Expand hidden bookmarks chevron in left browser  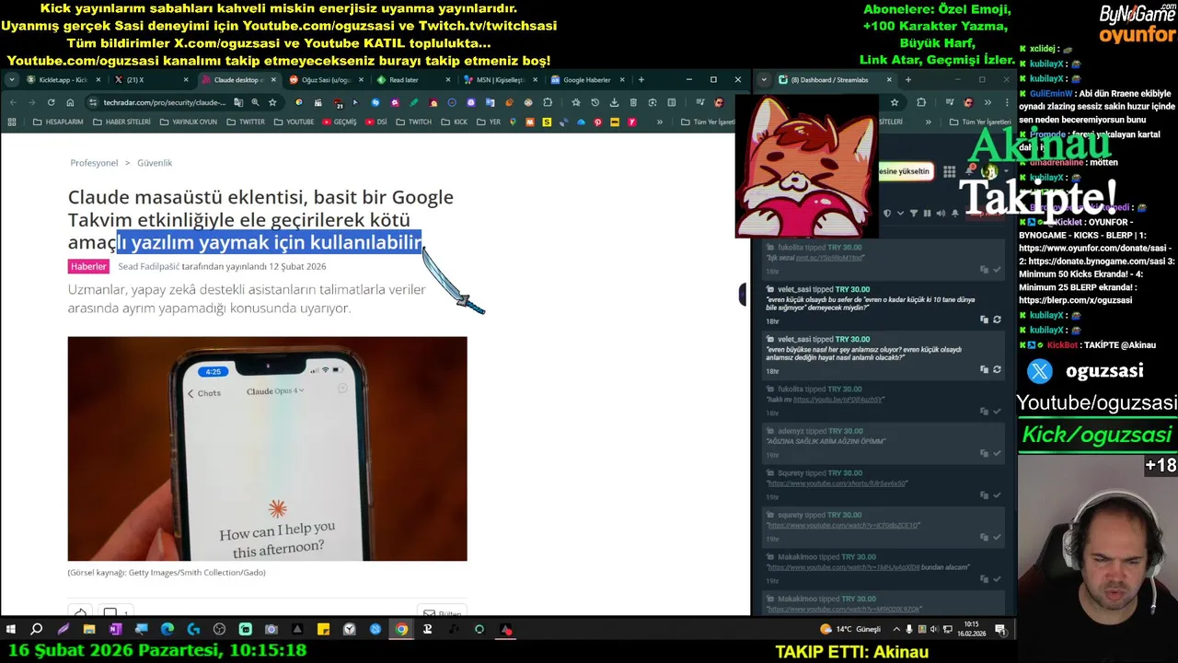coord(660,122)
